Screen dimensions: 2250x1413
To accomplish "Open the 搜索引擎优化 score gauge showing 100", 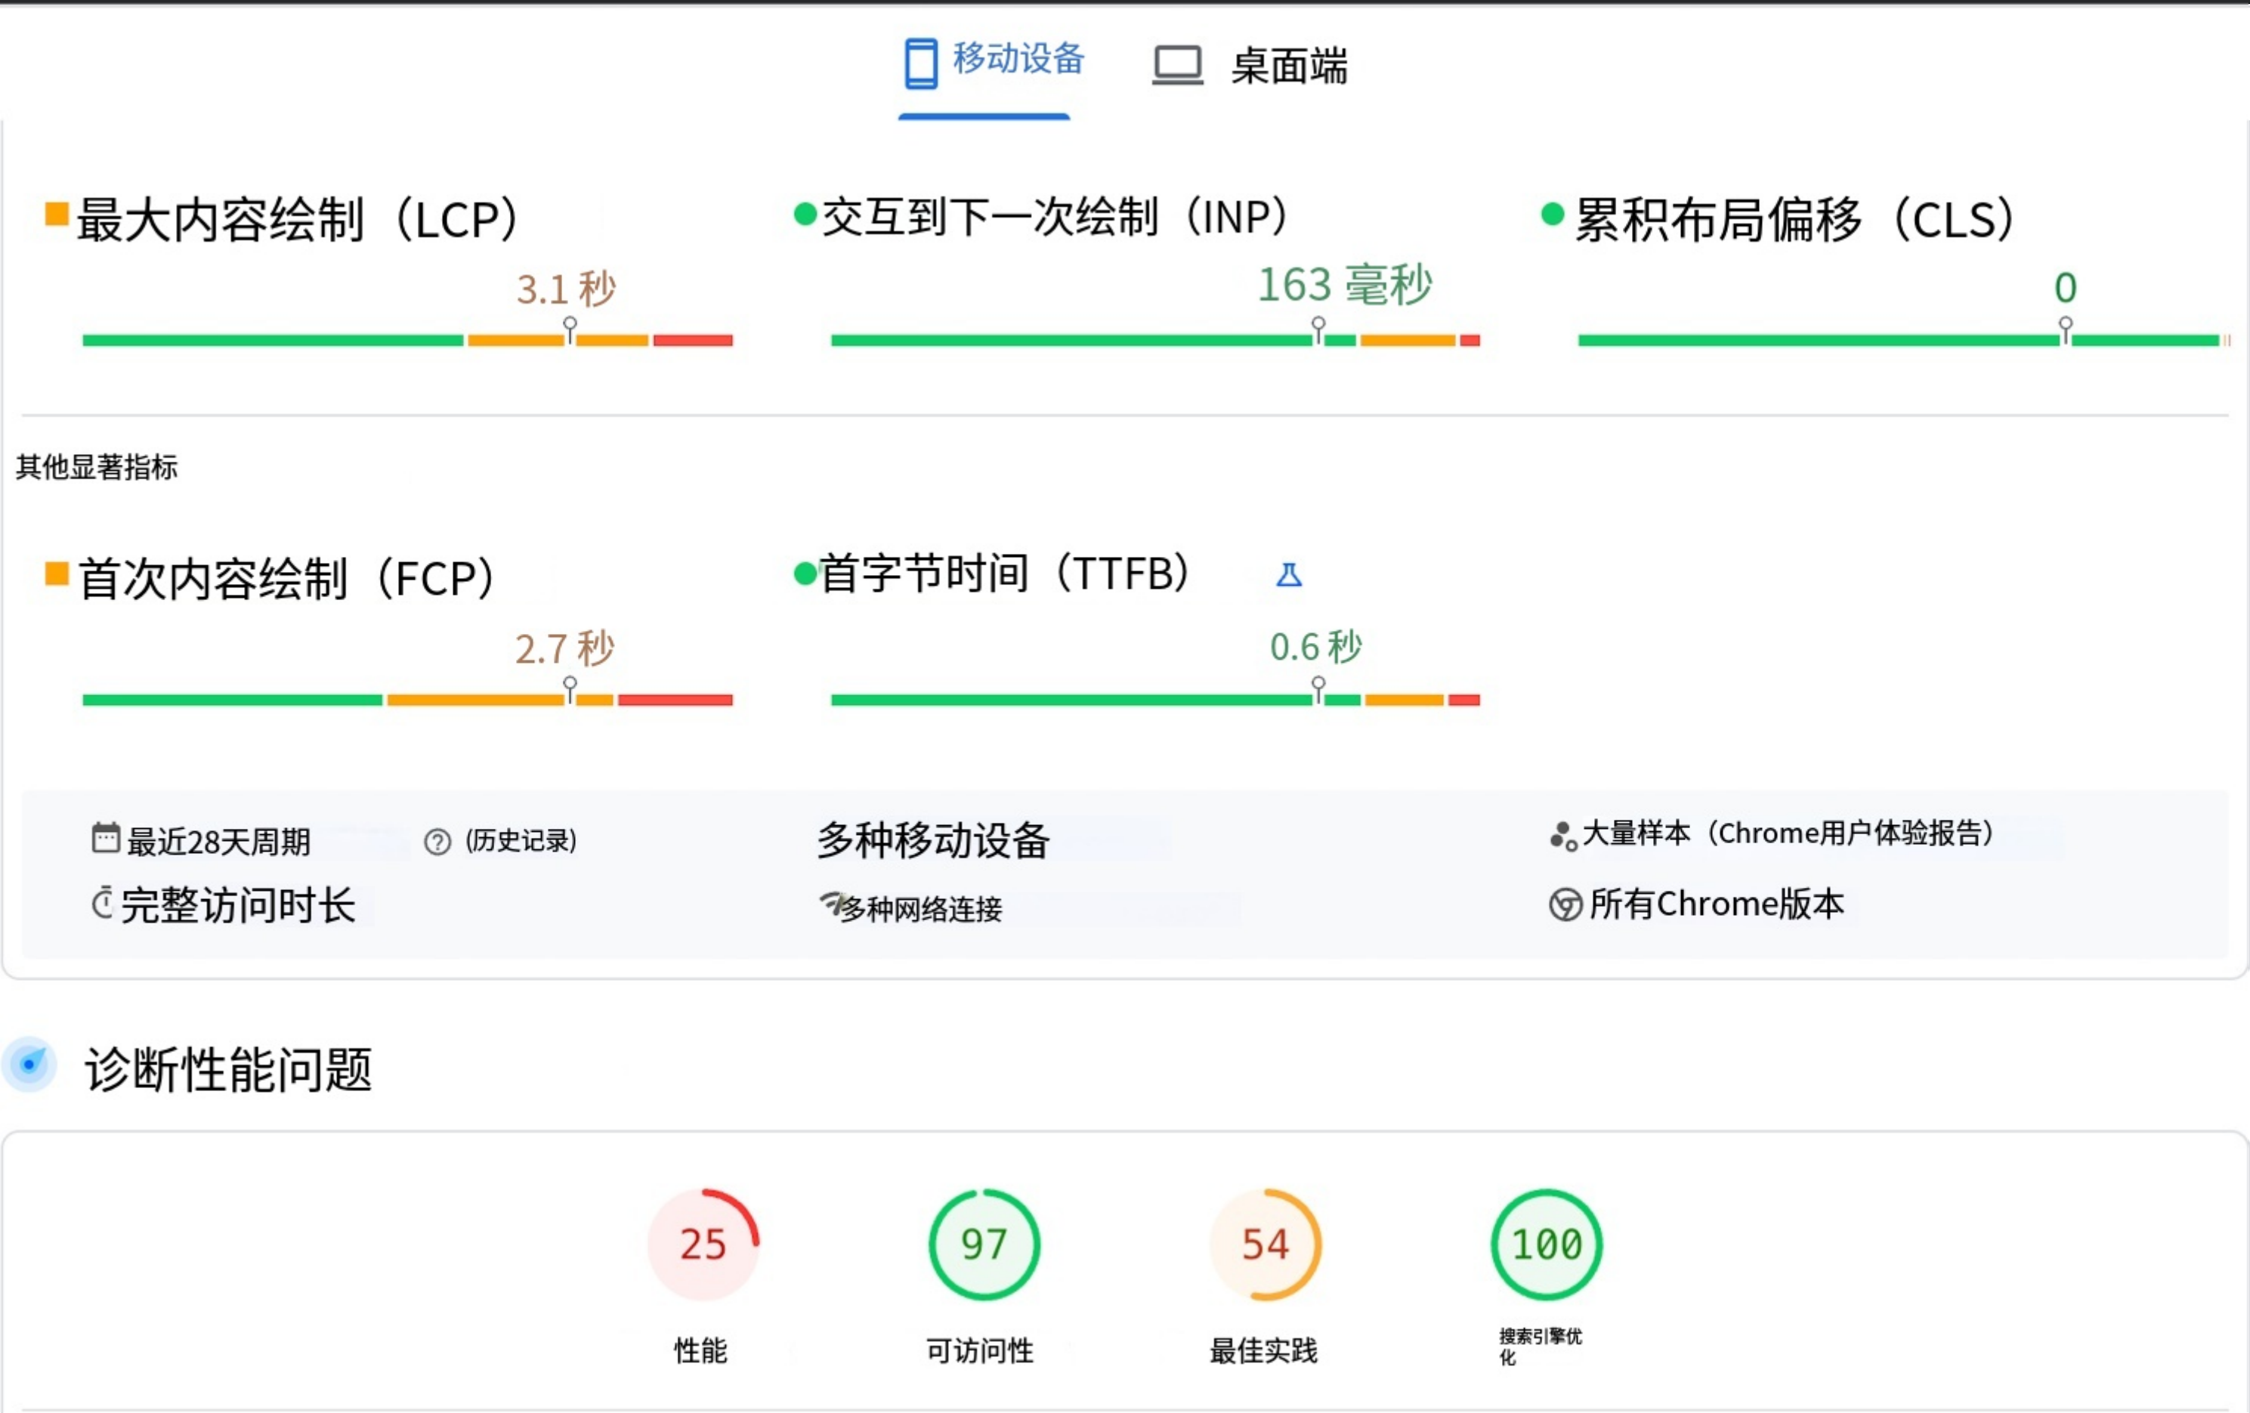I will [1547, 1244].
